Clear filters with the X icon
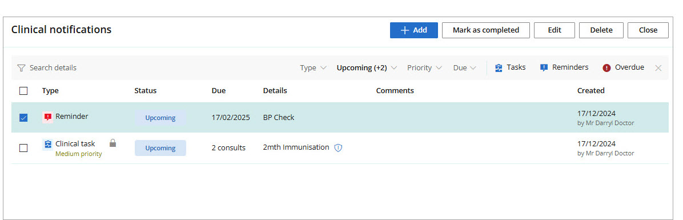Image resolution: width=683 pixels, height=220 pixels. coord(658,68)
